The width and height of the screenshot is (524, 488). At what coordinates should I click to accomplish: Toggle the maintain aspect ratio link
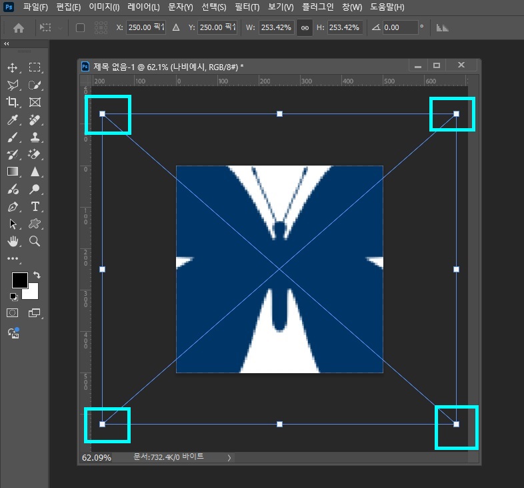tap(305, 28)
